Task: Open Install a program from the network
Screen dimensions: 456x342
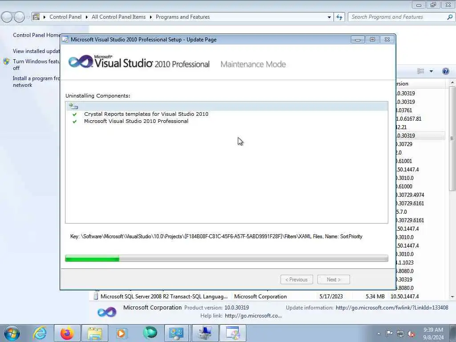Action: [x=36, y=82]
